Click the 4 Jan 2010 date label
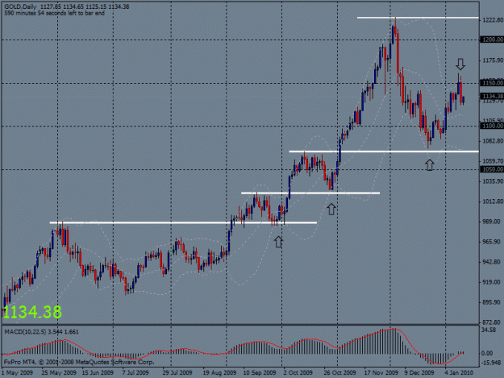504x378 pixels. 459,372
